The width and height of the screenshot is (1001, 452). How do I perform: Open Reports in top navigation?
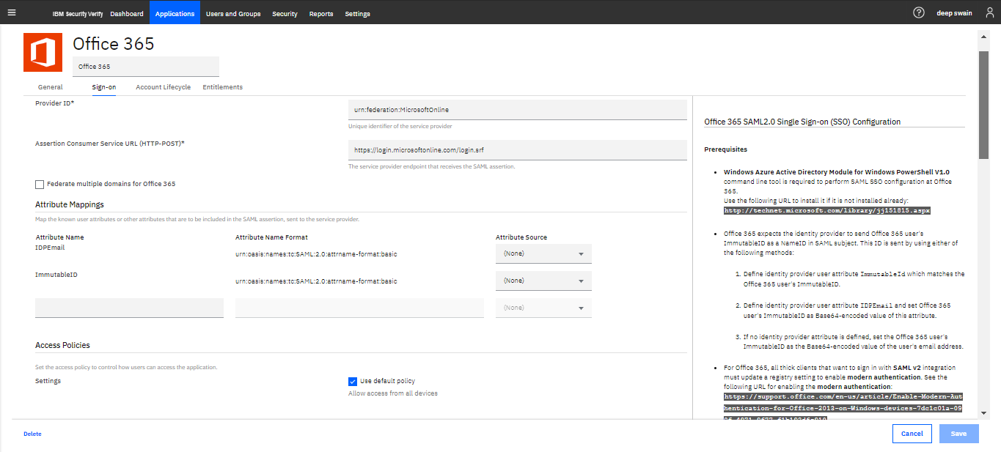click(321, 13)
